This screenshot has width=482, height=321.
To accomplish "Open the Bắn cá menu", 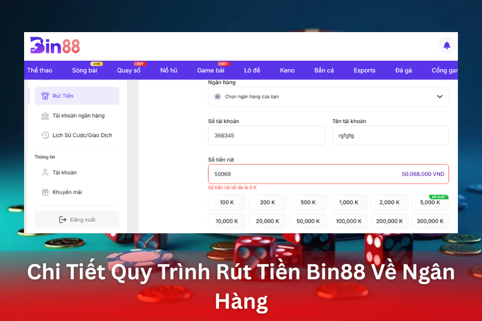I will [x=324, y=70].
